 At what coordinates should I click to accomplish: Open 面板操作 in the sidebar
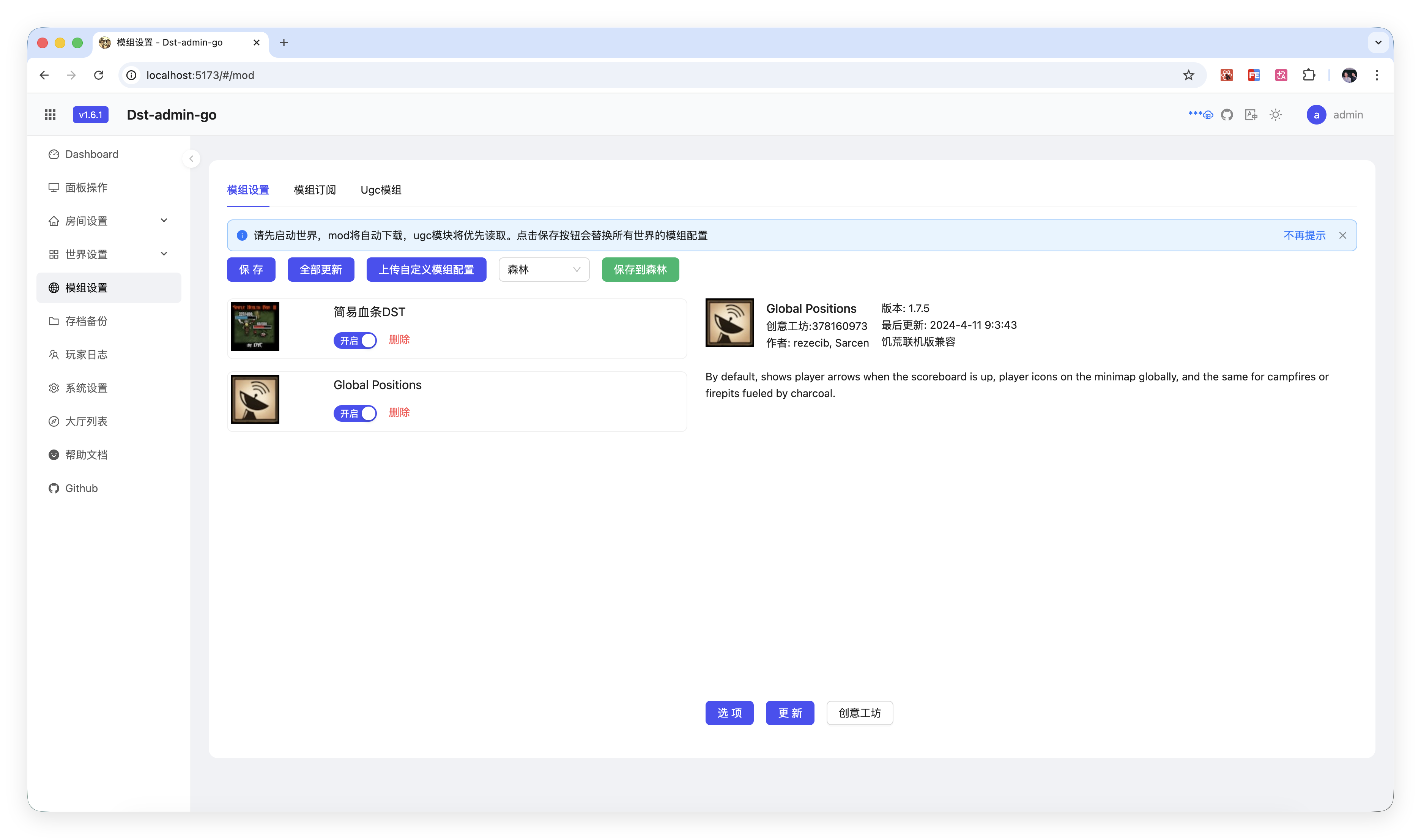[x=109, y=188]
